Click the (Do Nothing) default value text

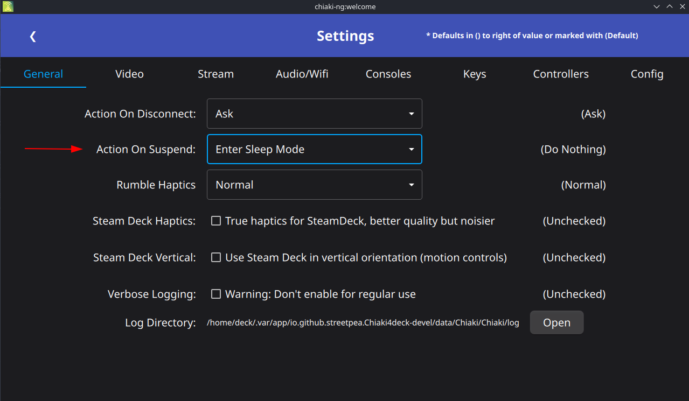tap(573, 149)
